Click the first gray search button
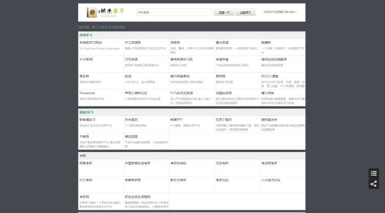 224,12
